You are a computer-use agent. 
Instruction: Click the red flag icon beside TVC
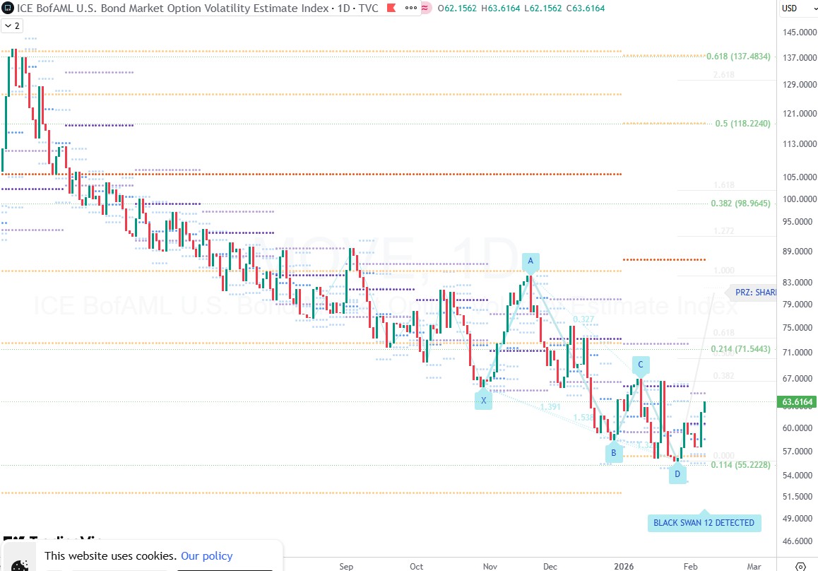(389, 8)
